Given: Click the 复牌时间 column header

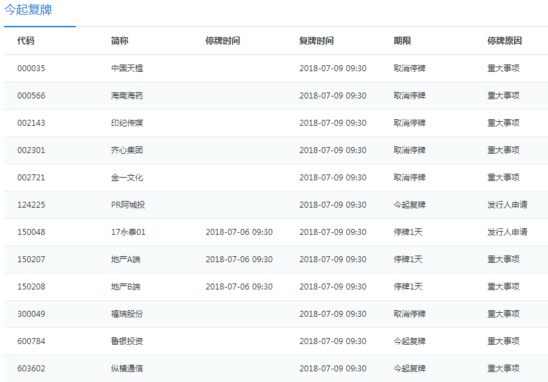Looking at the screenshot, I should (x=317, y=41).
